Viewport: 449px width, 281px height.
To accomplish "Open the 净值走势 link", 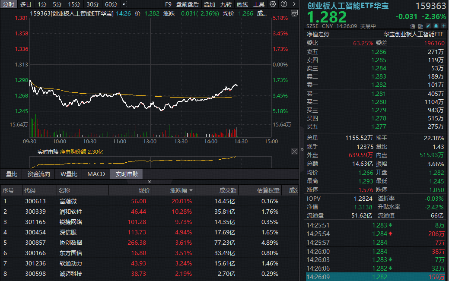I will 318,34.
